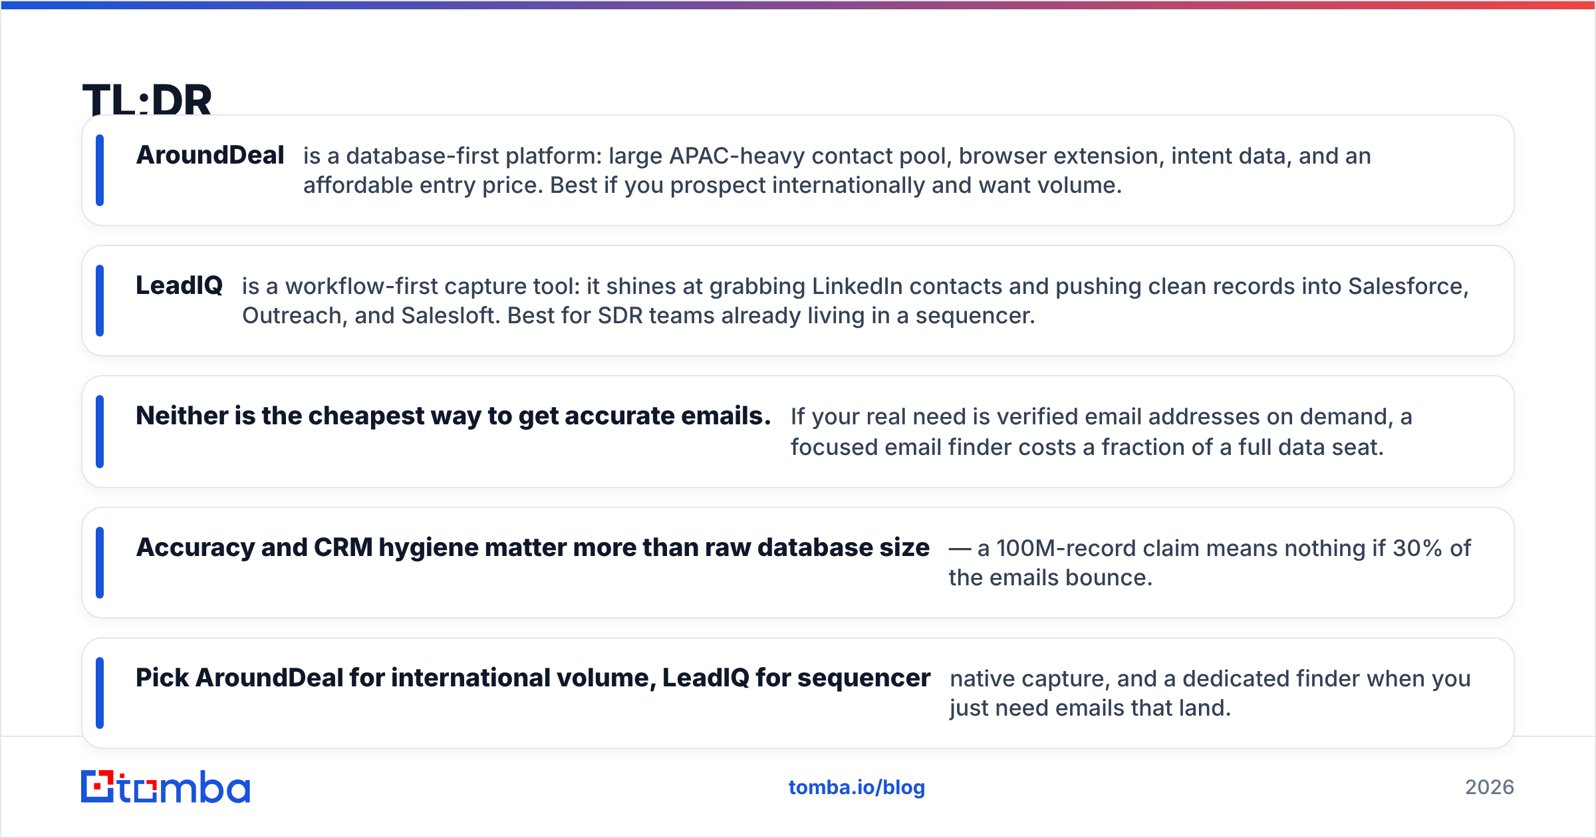Select 'Pick AroundDeal for international volume' heading

click(x=533, y=678)
